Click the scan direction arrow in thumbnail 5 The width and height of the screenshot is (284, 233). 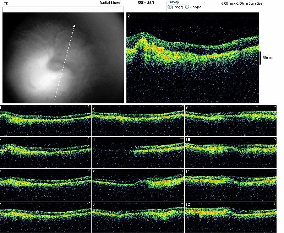181,106
